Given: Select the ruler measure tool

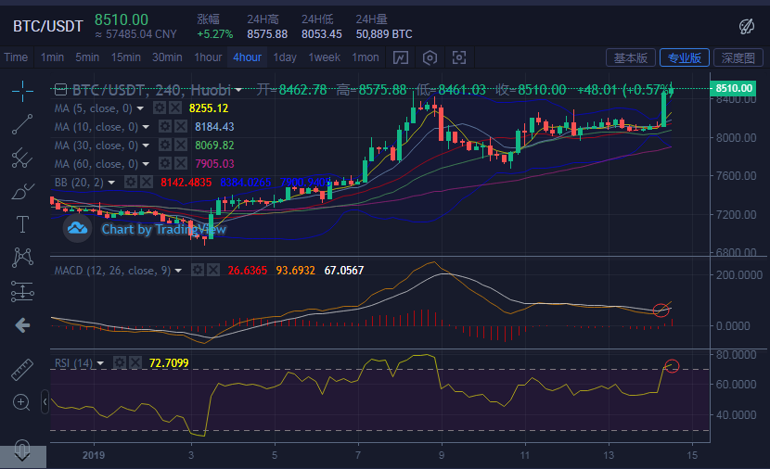Looking at the screenshot, I should tap(22, 370).
